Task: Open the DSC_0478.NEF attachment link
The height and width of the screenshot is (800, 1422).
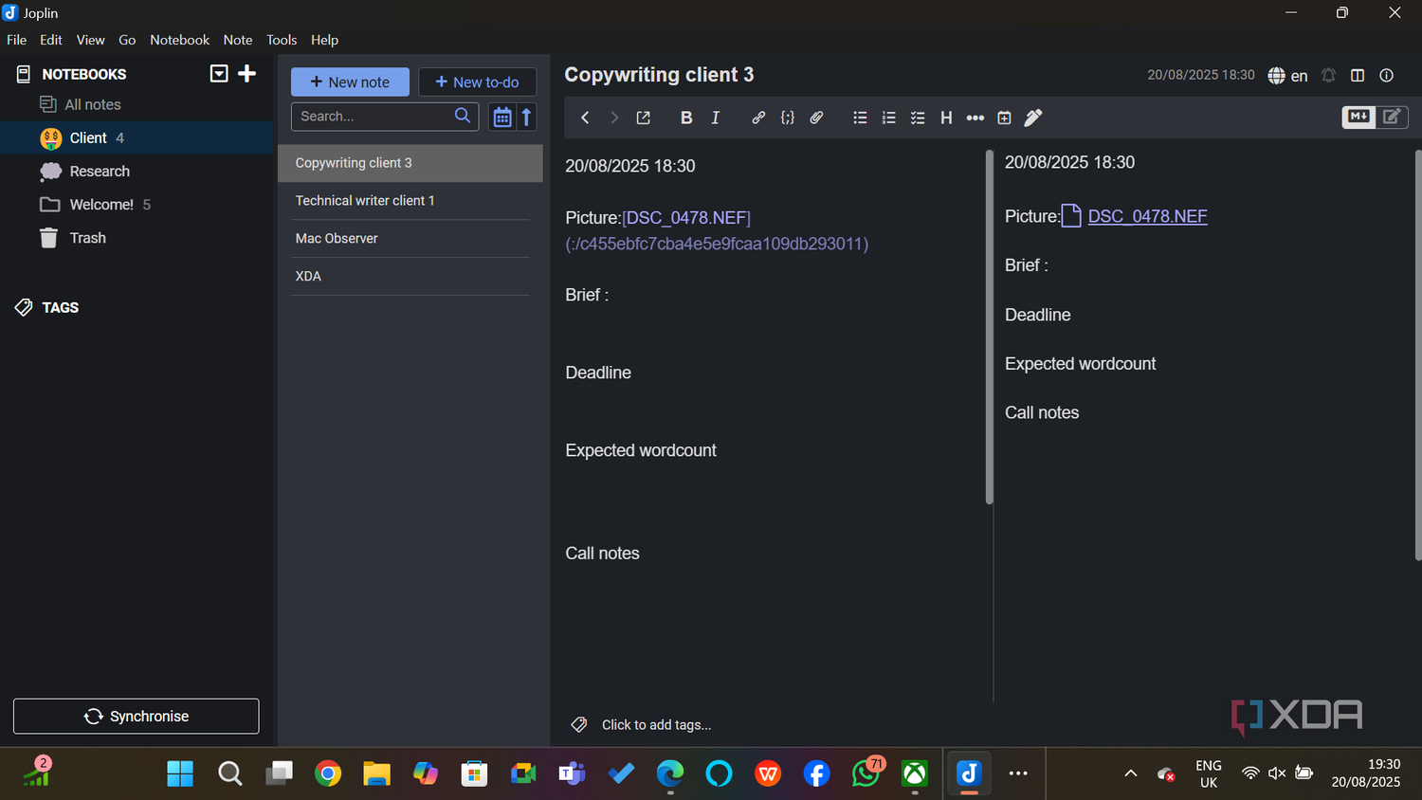Action: [1147, 216]
